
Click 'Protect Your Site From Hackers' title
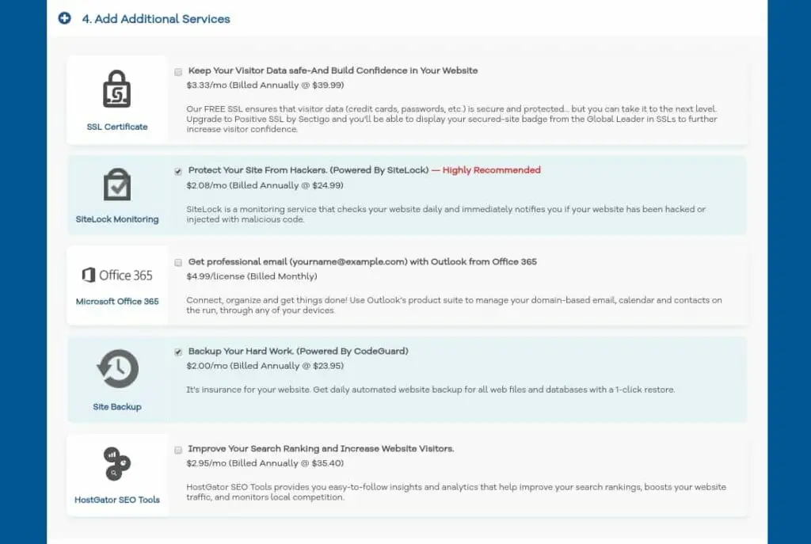tap(309, 170)
